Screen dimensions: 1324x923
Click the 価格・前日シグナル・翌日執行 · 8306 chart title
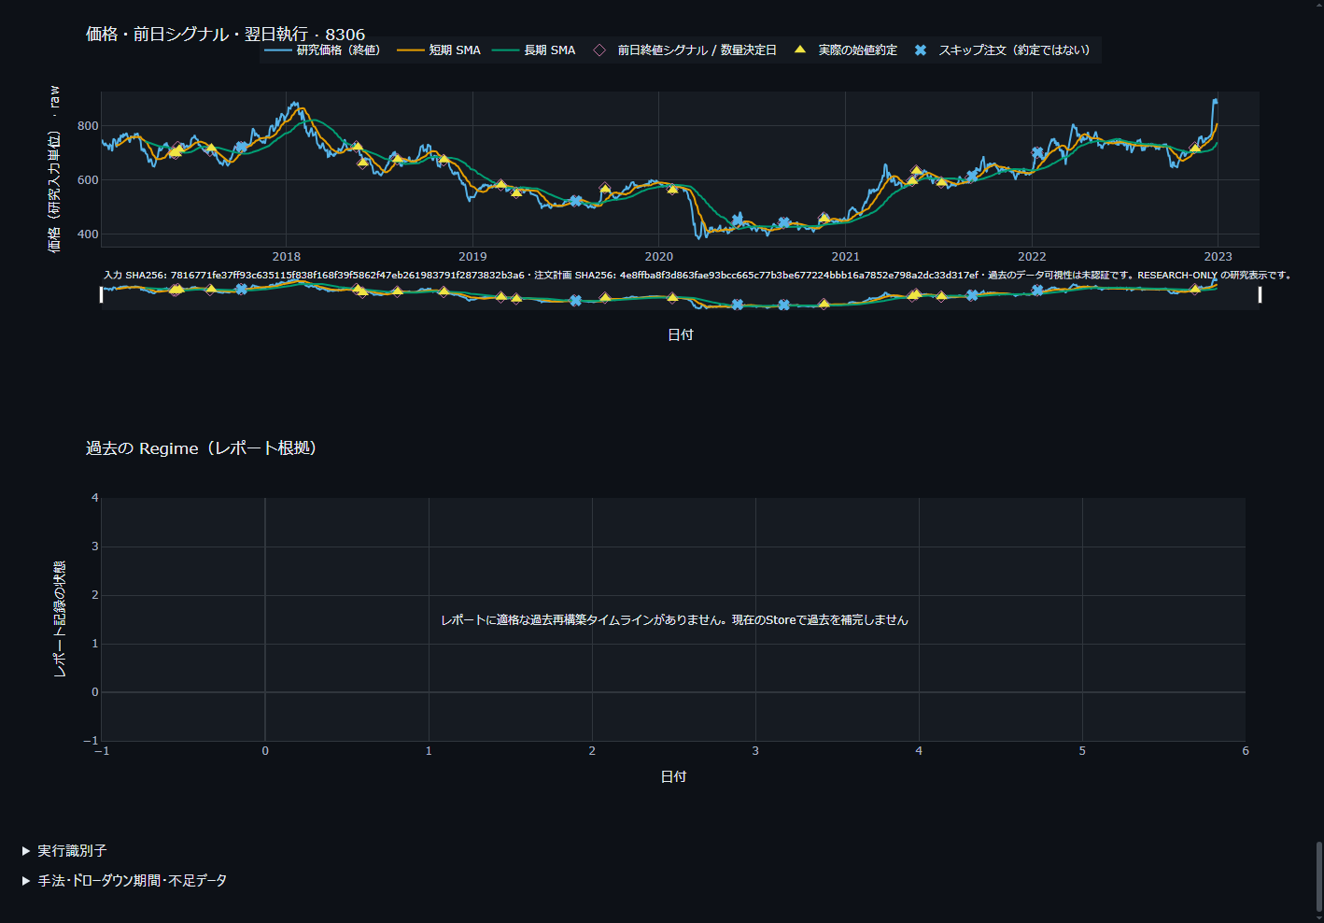(225, 35)
